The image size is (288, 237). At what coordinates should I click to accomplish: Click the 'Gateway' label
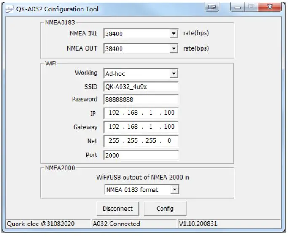86,127
